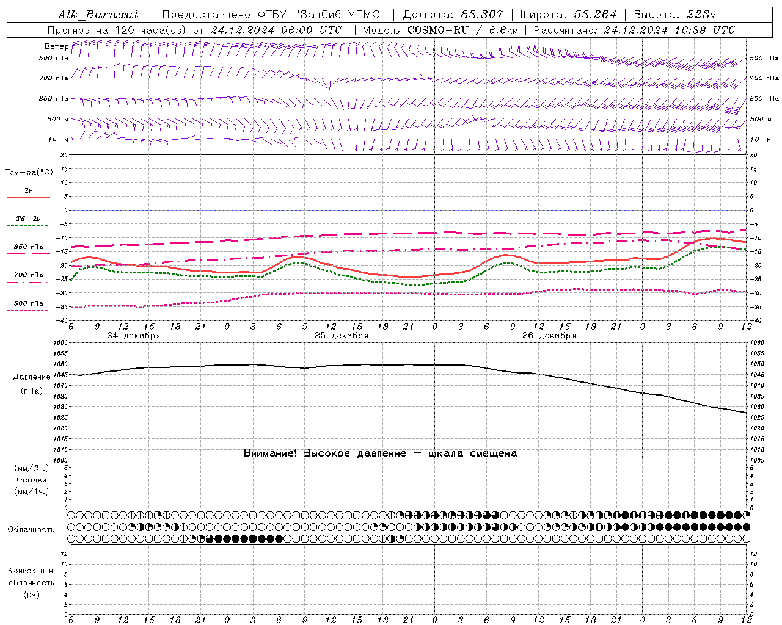This screenshot has width=782, height=625.
Task: Click the Ветер panel label
Action: point(56,46)
